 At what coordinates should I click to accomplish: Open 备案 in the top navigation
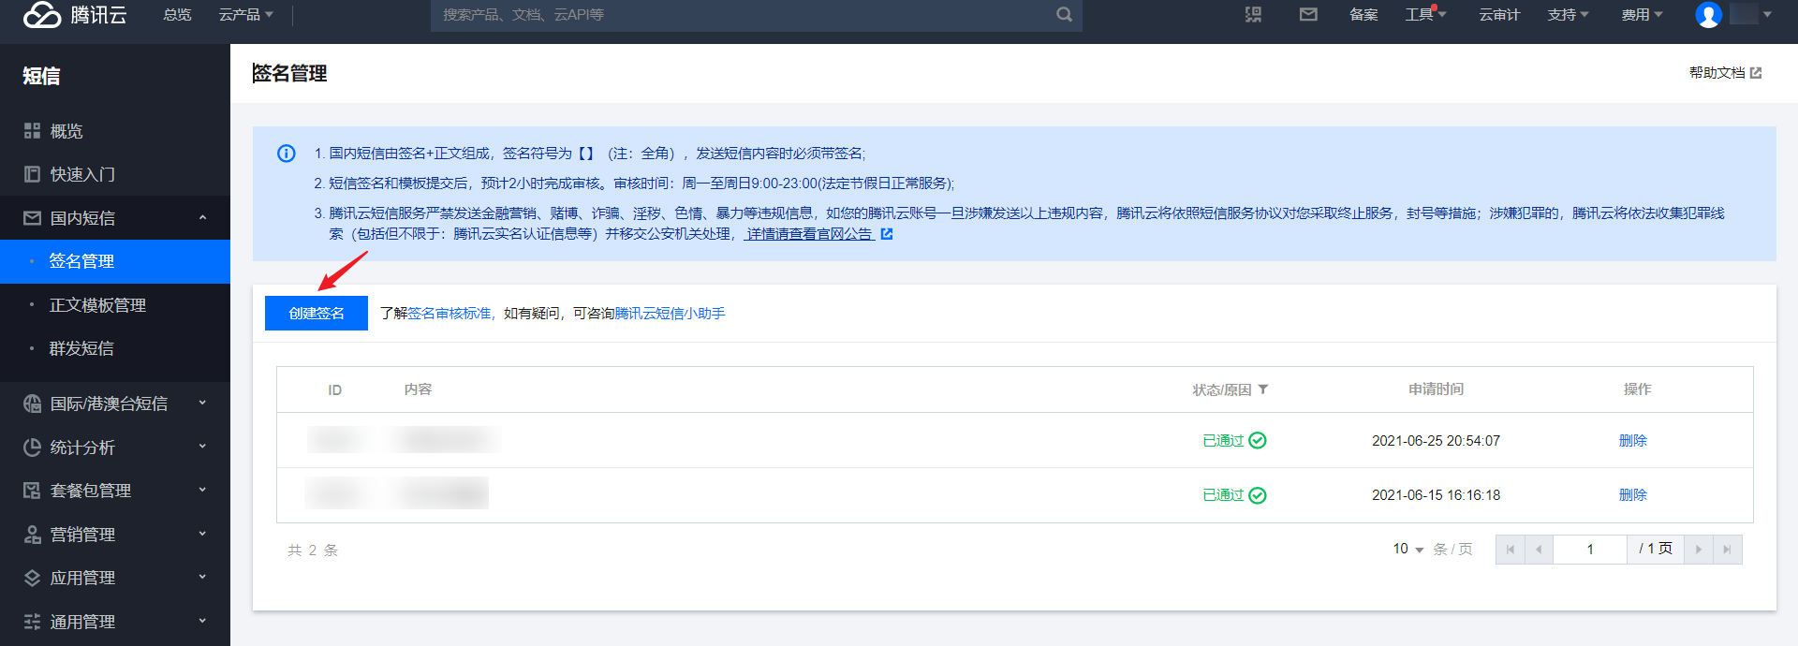click(1363, 15)
